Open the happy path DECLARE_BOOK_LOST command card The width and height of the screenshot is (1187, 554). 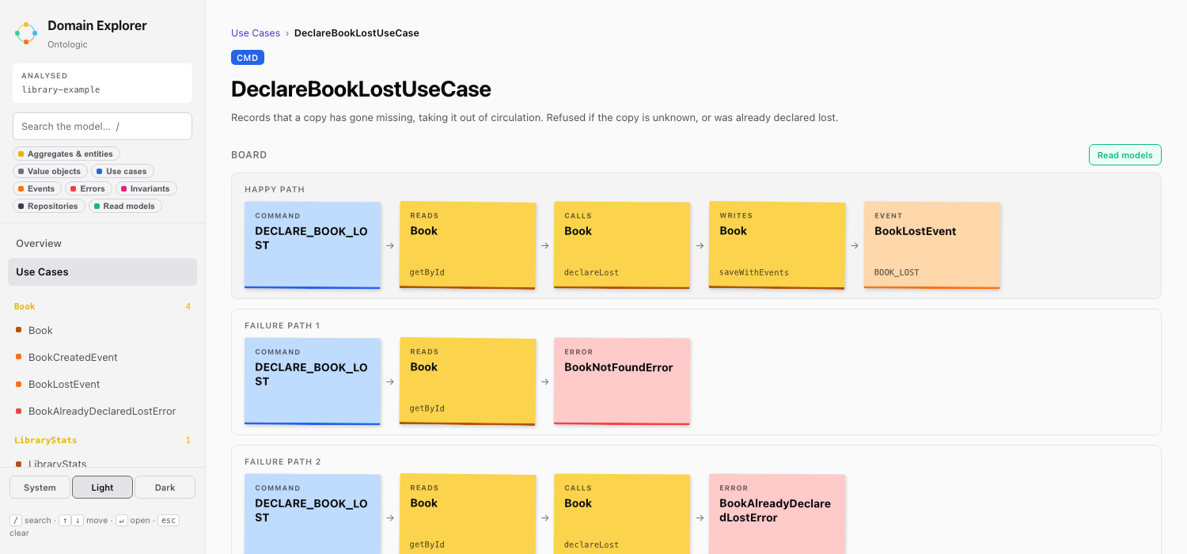click(313, 245)
